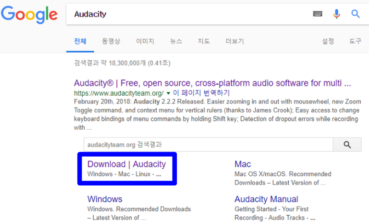Switch to the 이미지 tab
This screenshot has height=222, width=369.
coord(145,41)
